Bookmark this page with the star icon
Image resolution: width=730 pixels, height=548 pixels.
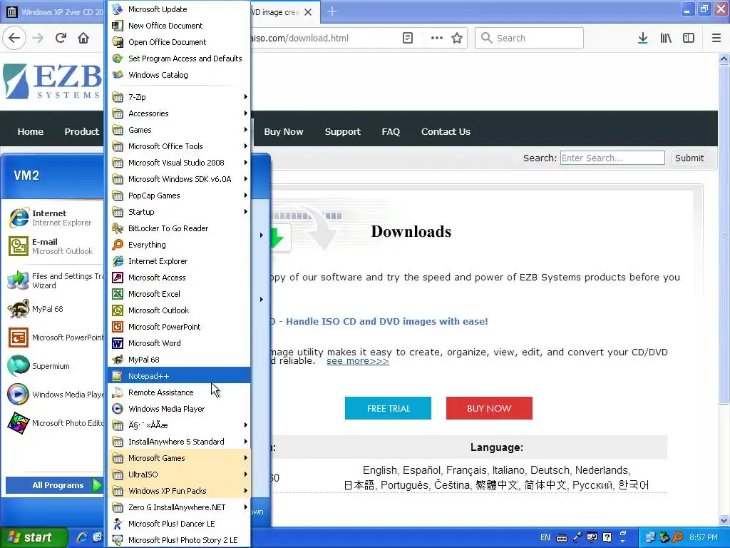click(x=457, y=39)
